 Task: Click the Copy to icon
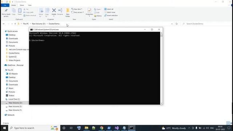47,13
